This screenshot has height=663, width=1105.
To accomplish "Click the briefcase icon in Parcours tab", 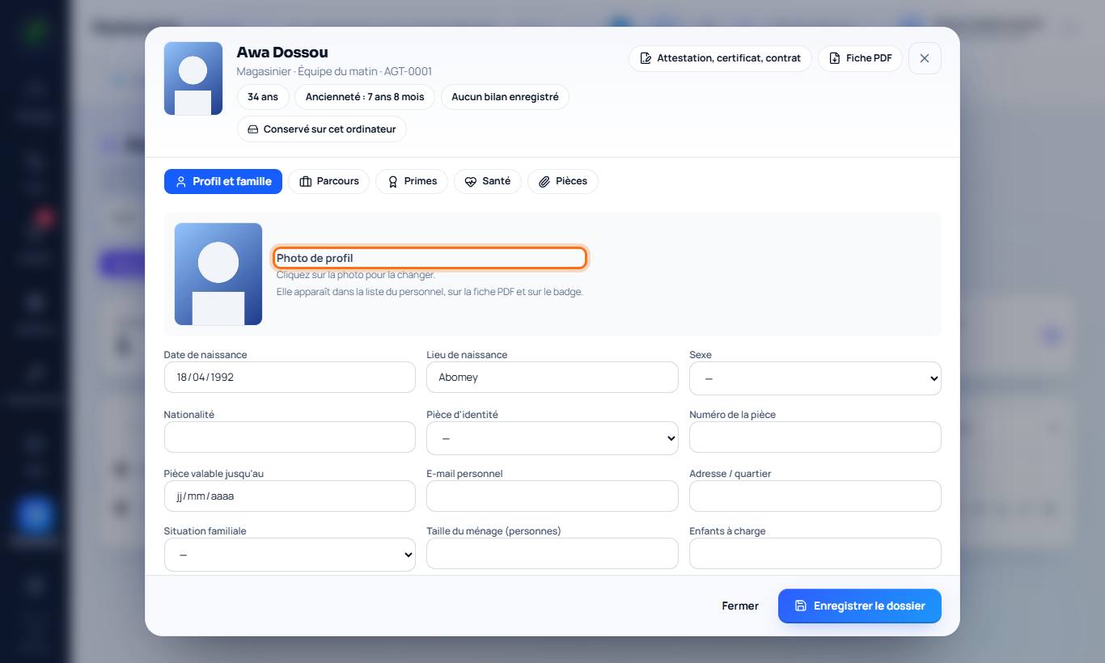I will coord(306,182).
